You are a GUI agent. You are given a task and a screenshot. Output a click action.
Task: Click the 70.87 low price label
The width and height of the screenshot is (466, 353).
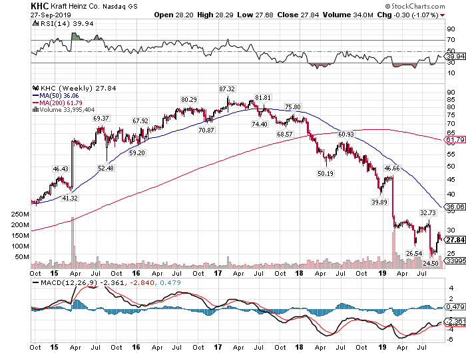tap(206, 131)
